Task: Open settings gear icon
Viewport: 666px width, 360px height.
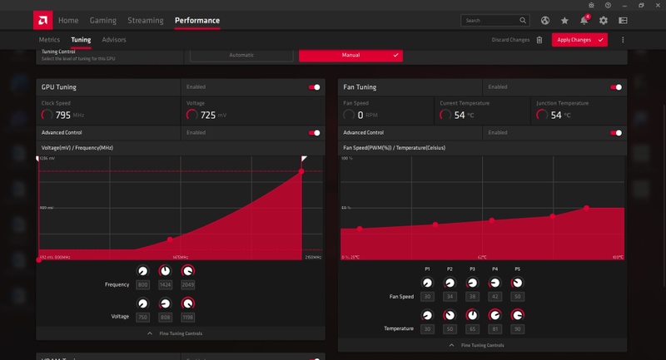Action: click(603, 20)
